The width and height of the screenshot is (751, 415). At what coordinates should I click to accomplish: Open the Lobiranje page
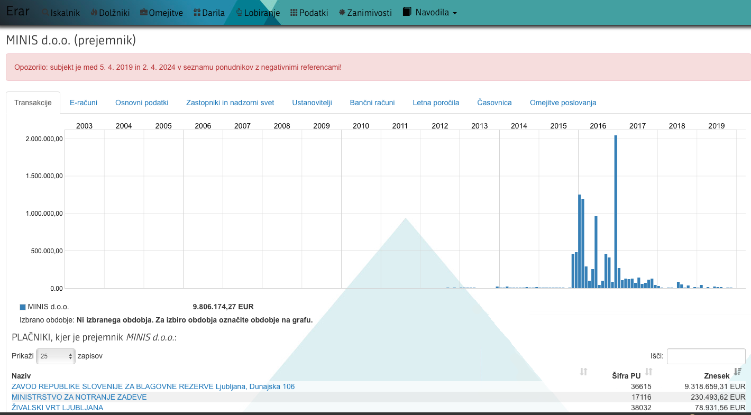click(258, 13)
